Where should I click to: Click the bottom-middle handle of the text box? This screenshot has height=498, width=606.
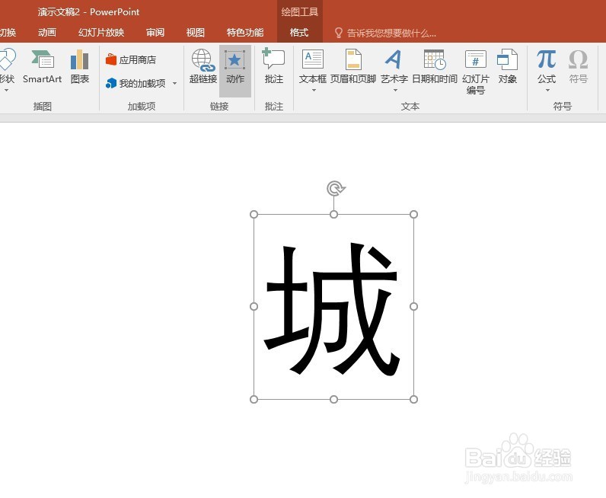334,399
